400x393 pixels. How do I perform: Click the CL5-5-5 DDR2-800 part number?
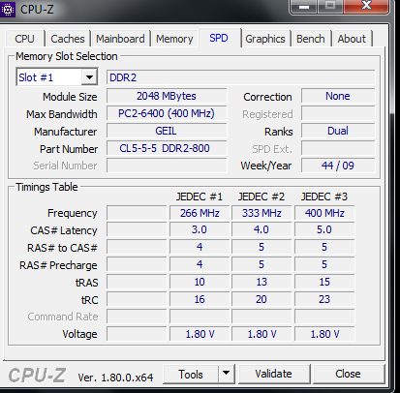tap(167, 148)
